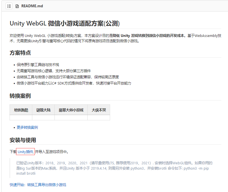This screenshot has width=228, height=192.
Task: Open the README table of contents outline
Action: coord(9,6)
